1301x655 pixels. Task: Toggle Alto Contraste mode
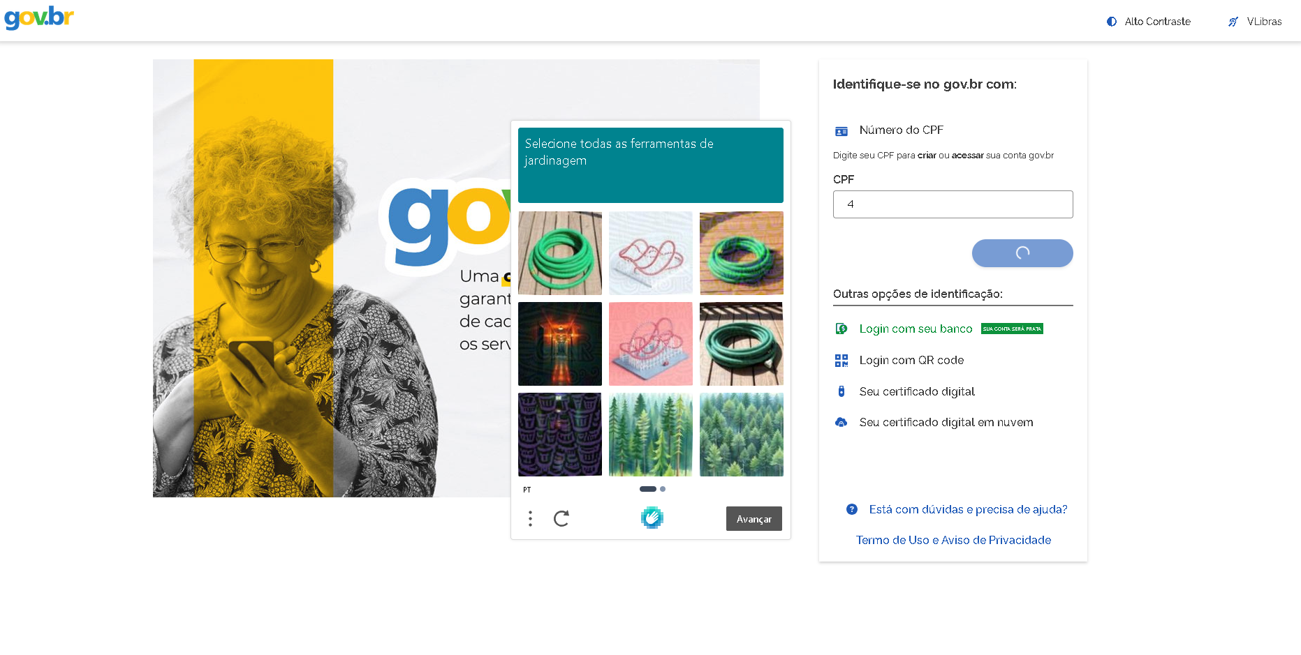(1149, 22)
